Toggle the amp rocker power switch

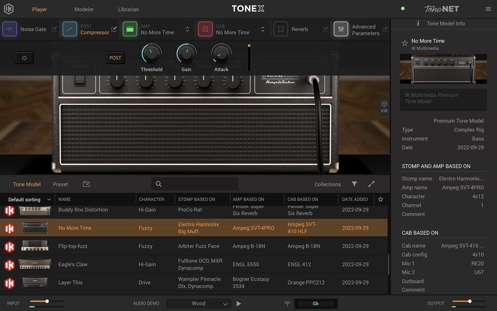(x=80, y=80)
